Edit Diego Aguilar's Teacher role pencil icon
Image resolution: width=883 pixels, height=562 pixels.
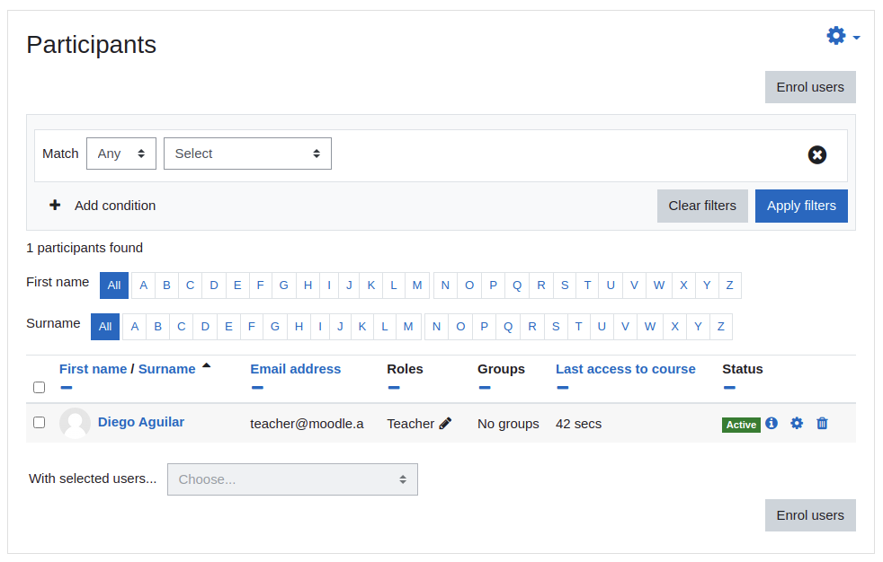point(445,423)
